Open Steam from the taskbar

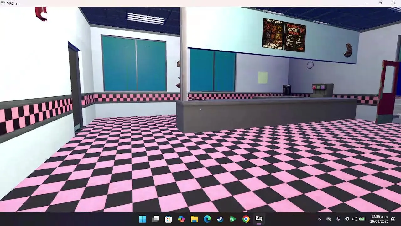tap(220, 219)
